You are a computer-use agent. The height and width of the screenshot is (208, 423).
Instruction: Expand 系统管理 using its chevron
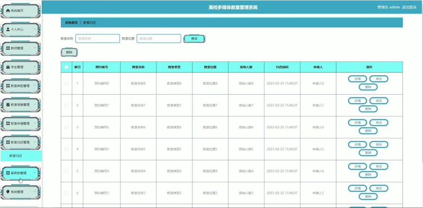[35, 191]
